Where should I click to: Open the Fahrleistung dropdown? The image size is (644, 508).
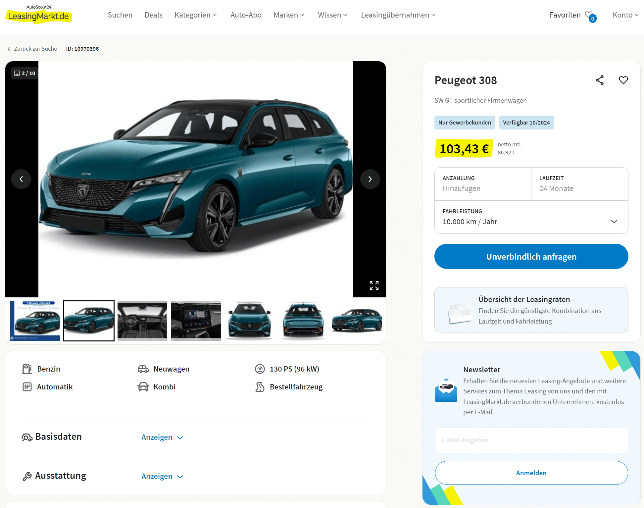click(x=531, y=217)
